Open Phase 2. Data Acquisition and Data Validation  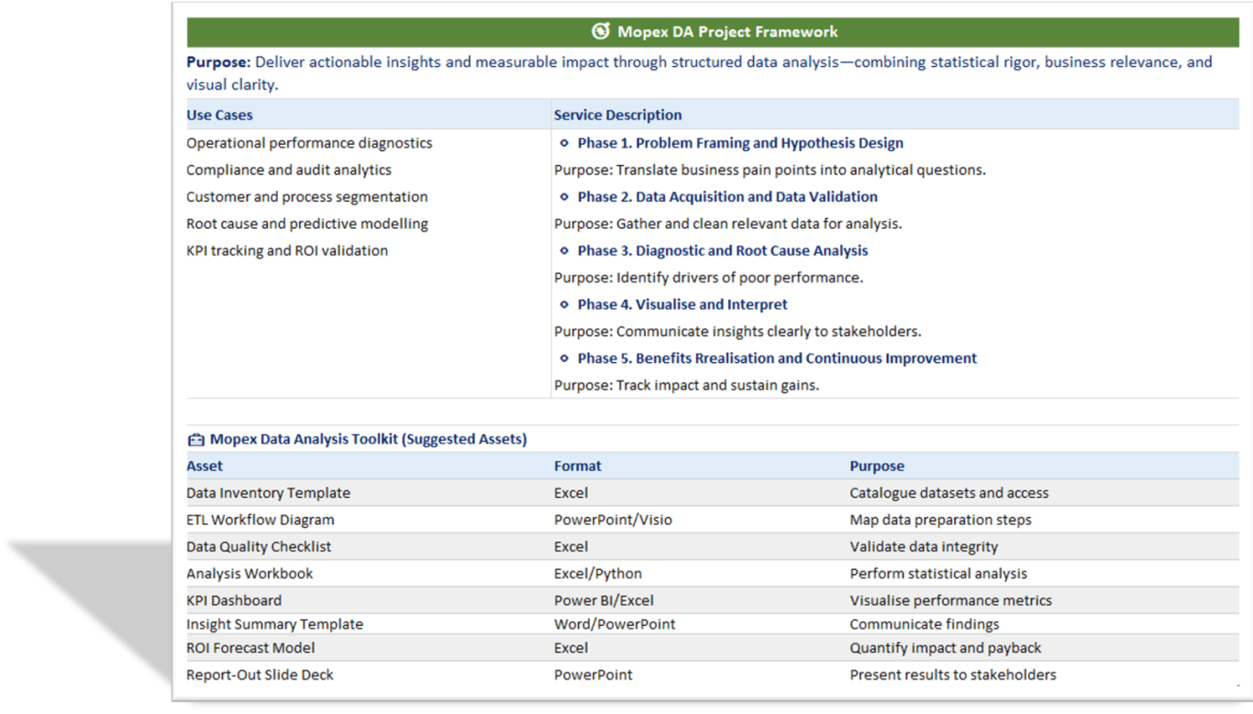726,197
